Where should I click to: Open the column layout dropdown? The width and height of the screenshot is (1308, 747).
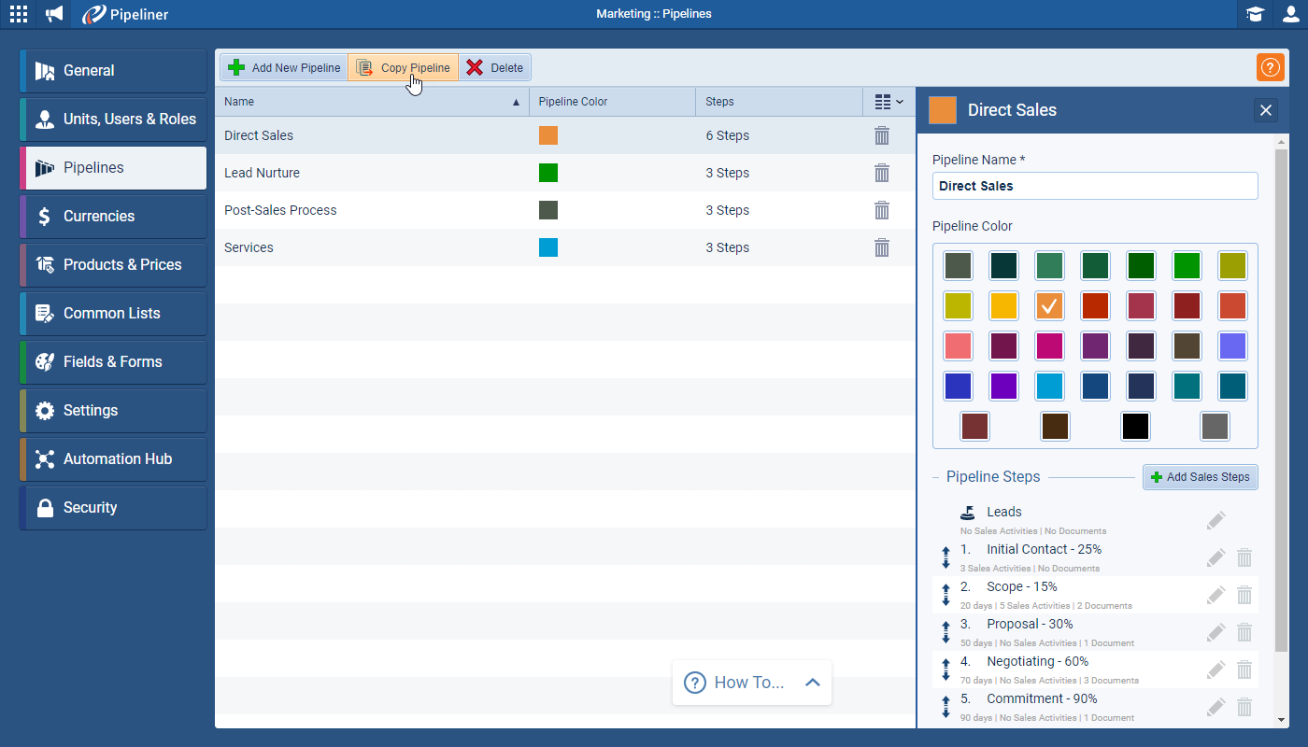[889, 101]
